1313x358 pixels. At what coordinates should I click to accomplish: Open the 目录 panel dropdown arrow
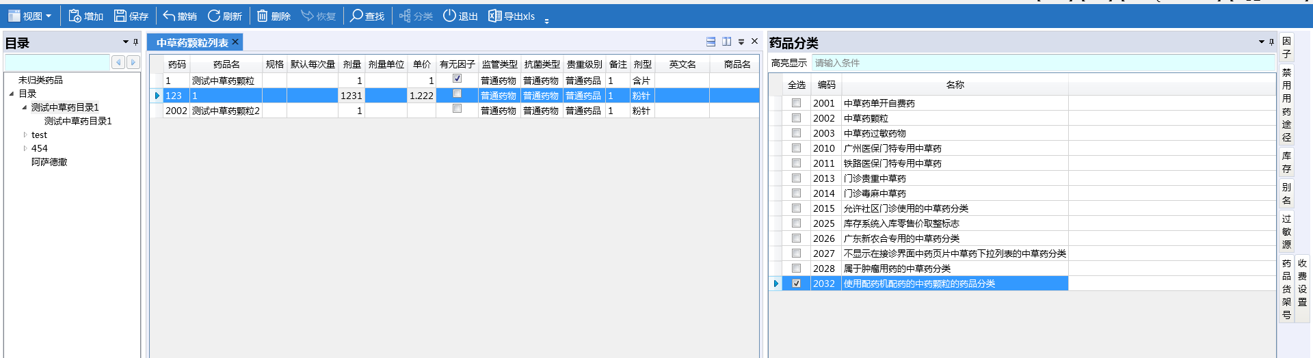click(126, 42)
